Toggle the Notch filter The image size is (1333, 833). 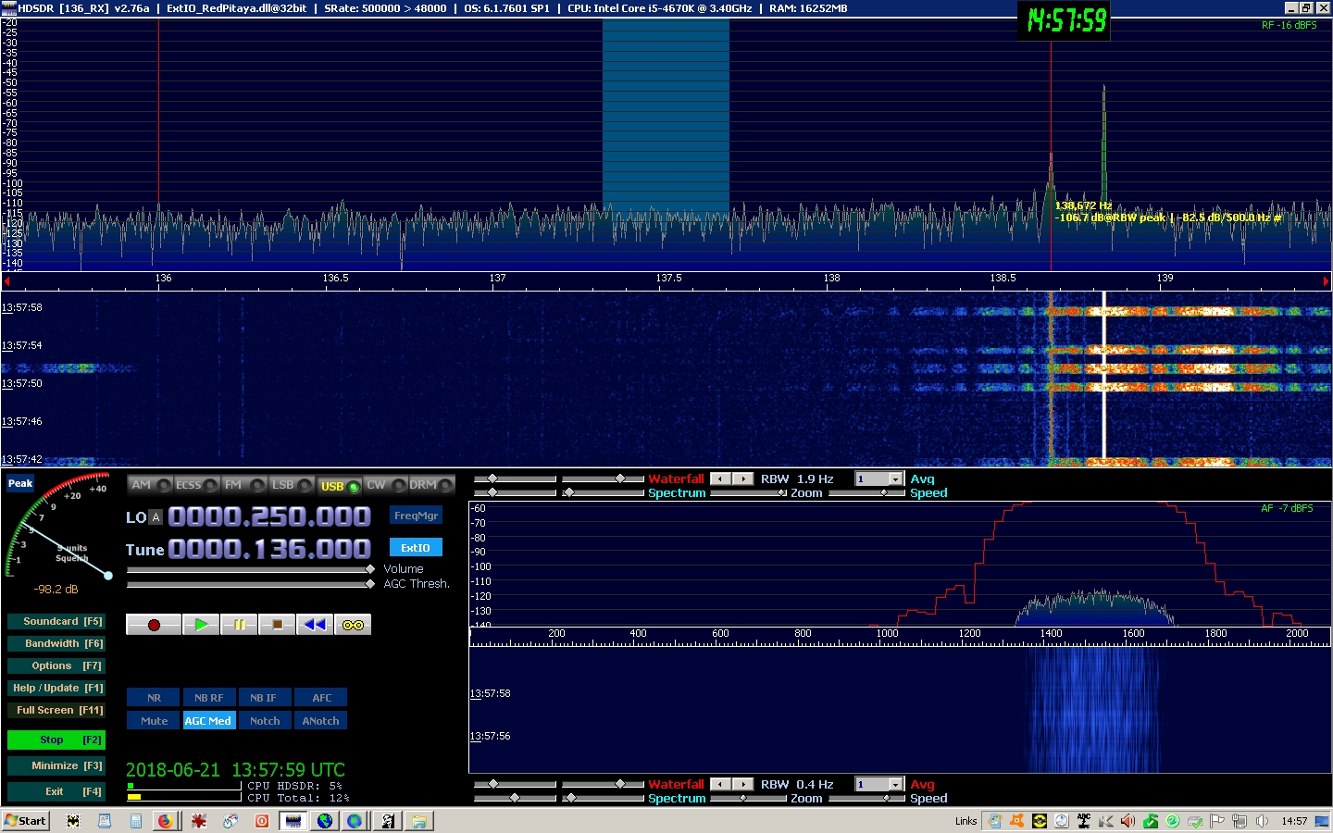(264, 721)
